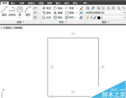Select the Polyline (多段线) tool
The image size is (126, 98).
12,11
